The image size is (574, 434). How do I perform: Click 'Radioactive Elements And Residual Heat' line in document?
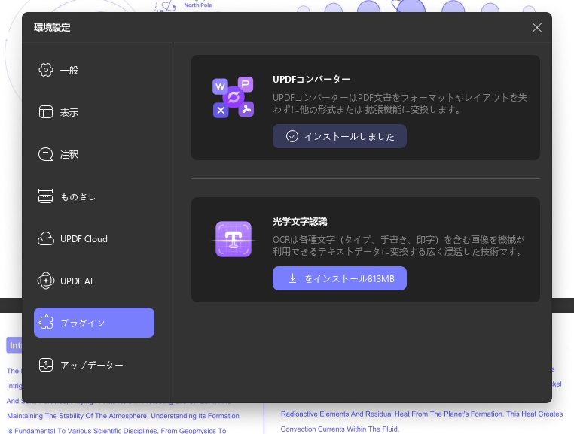pyautogui.click(x=422, y=414)
